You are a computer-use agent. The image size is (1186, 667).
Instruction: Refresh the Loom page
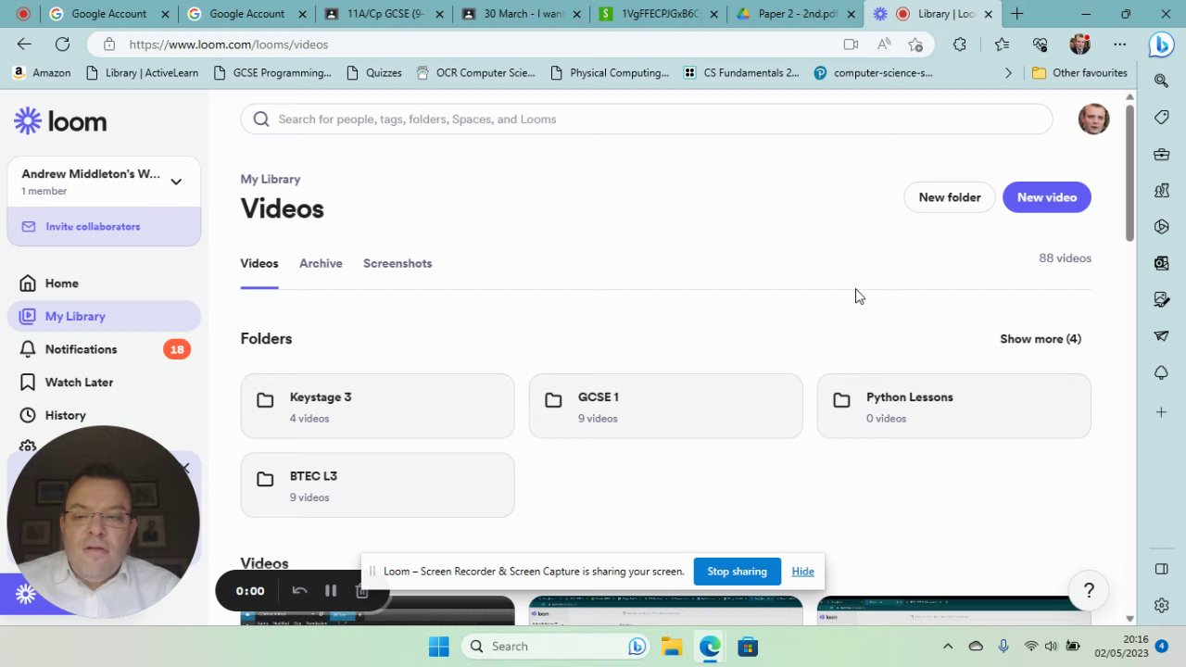pyautogui.click(x=62, y=44)
